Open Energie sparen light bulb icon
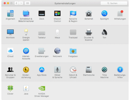130x100 pixels. tap(26, 32)
